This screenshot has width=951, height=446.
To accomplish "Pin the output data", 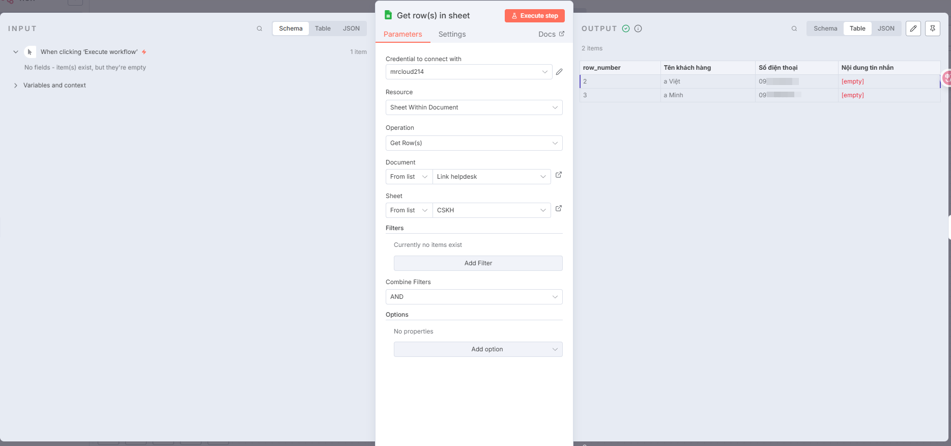I will (x=933, y=29).
